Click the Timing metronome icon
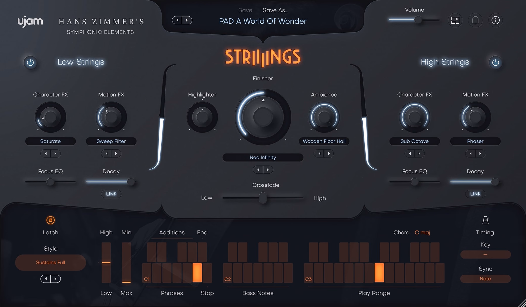526x307 pixels. pos(485,220)
